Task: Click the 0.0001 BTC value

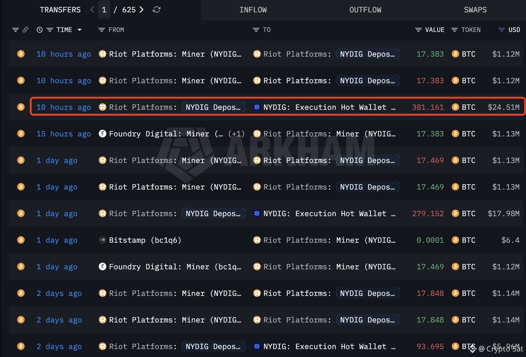Action: (x=430, y=240)
